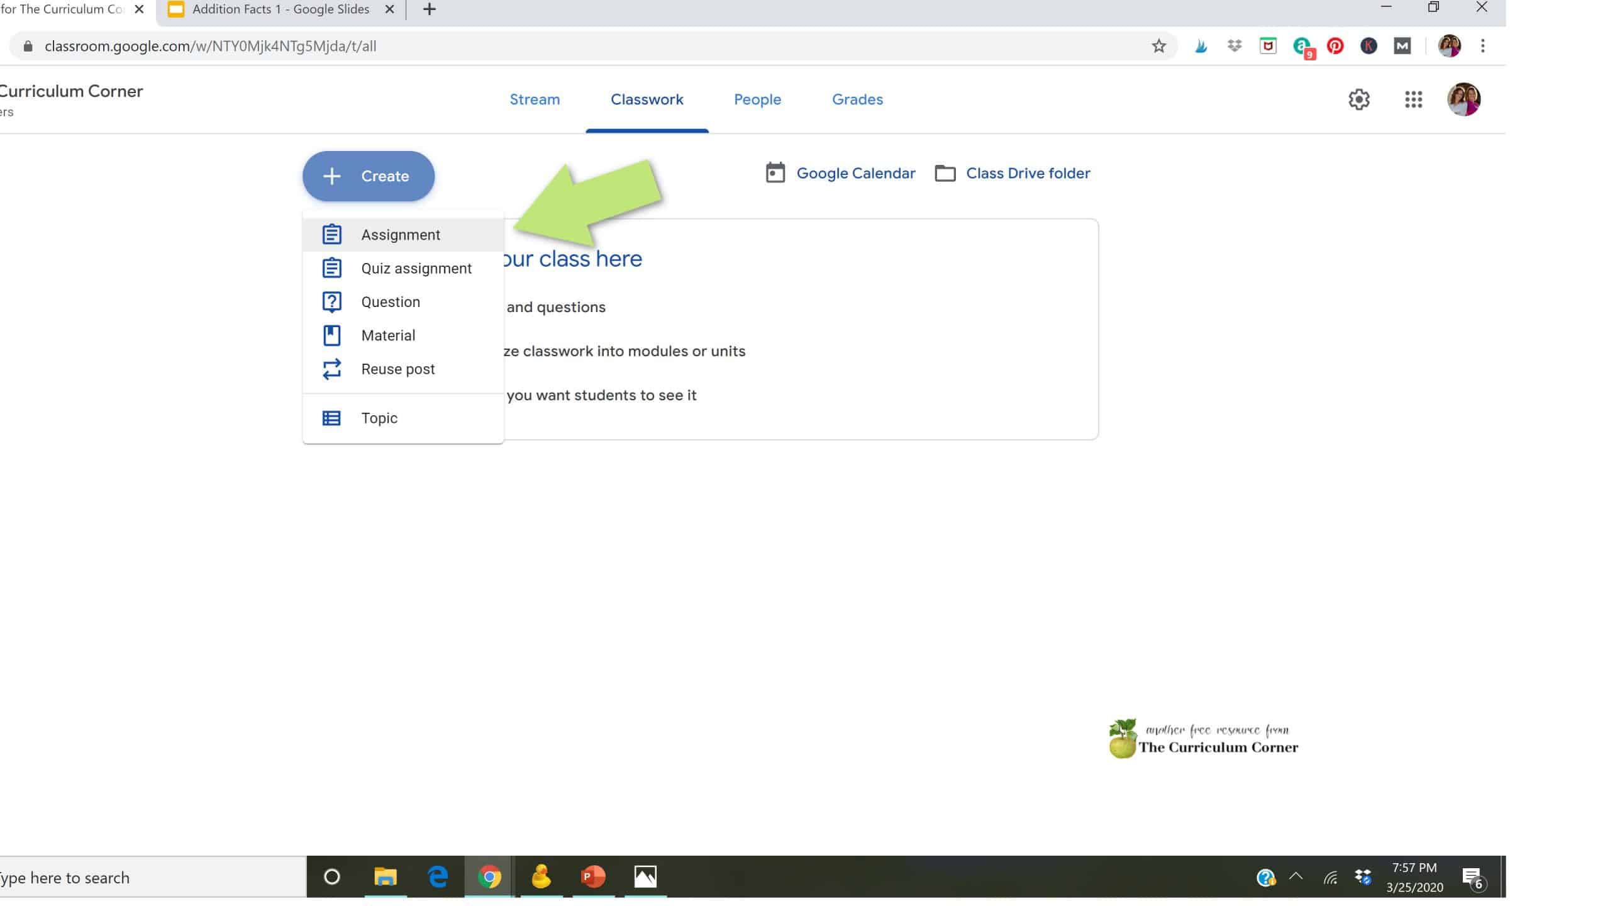
Task: Bookmark this page with the star icon
Action: point(1158,46)
